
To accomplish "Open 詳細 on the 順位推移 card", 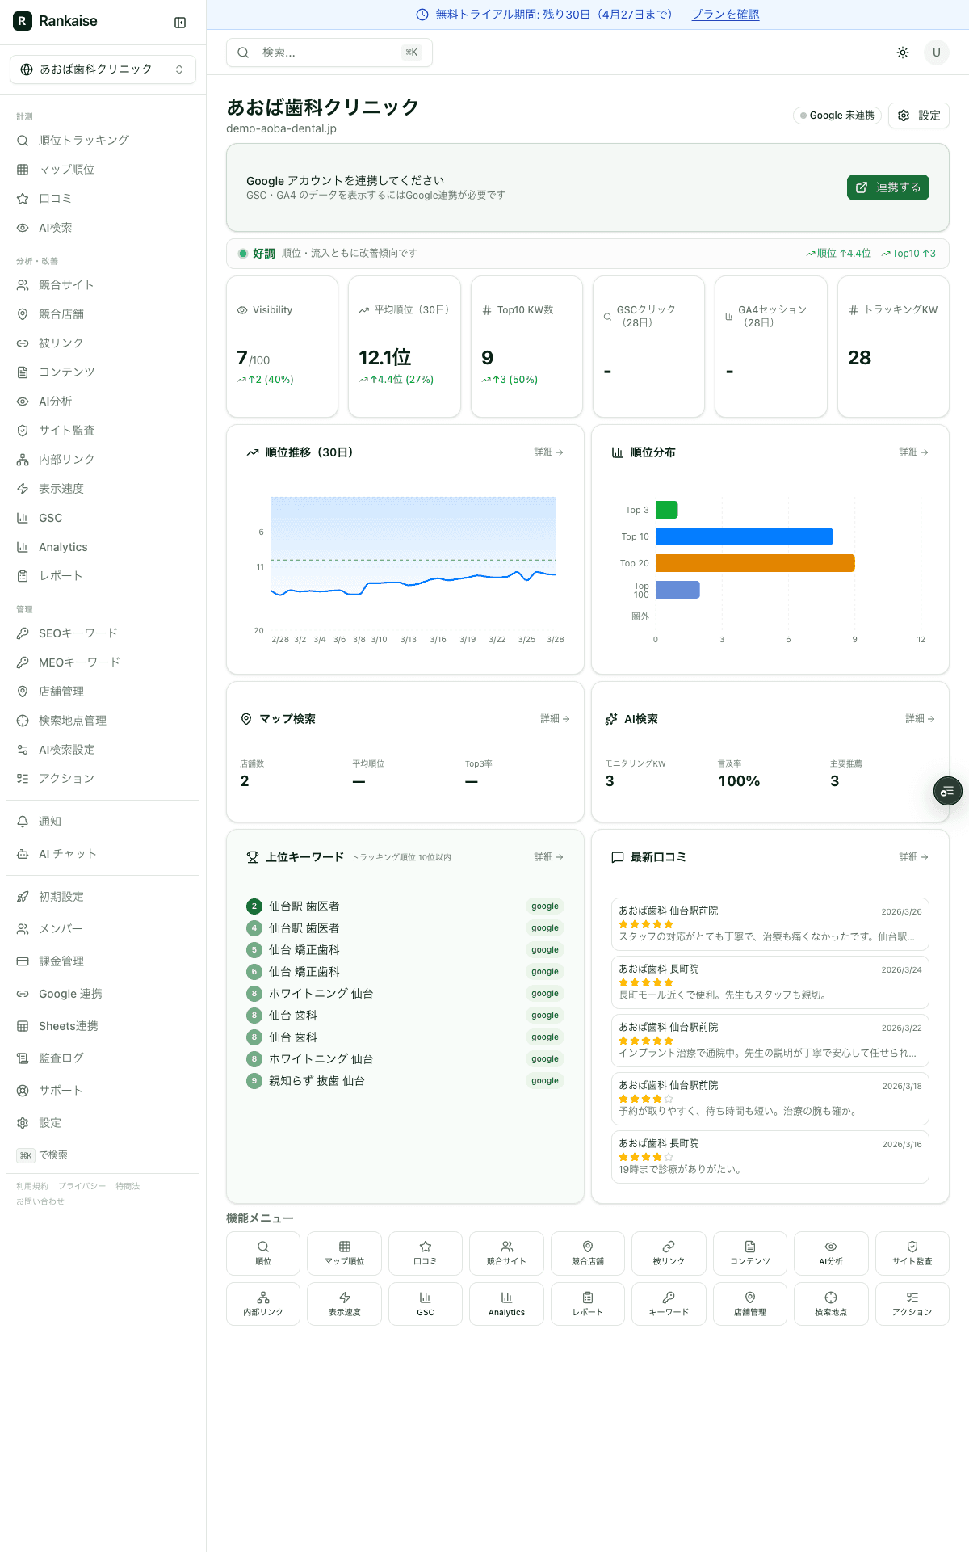I will 549,452.
